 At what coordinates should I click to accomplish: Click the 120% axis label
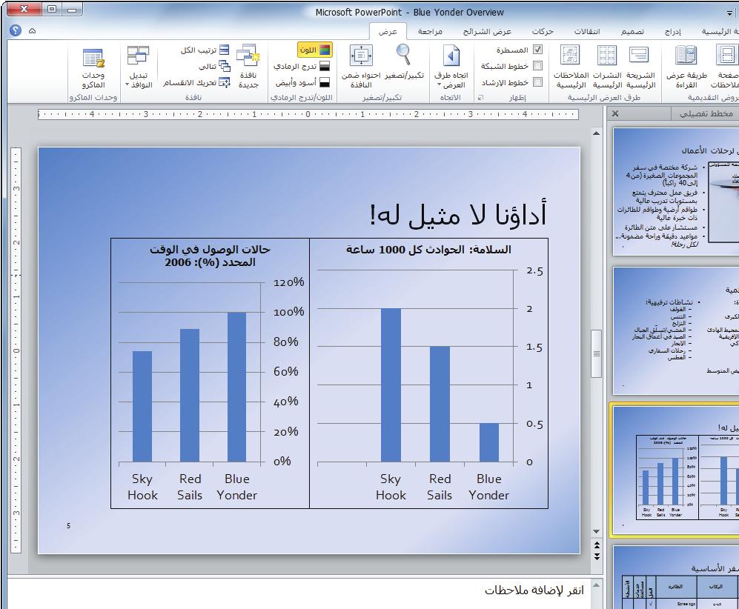[288, 282]
